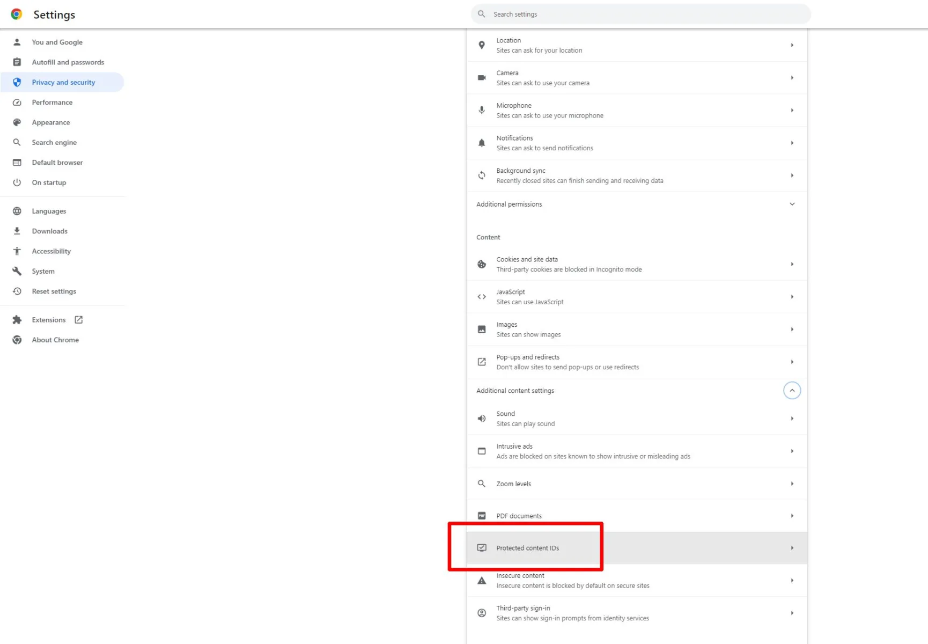Image resolution: width=928 pixels, height=644 pixels.
Task: Click the Insecure content warning triangle icon
Action: coord(482,581)
